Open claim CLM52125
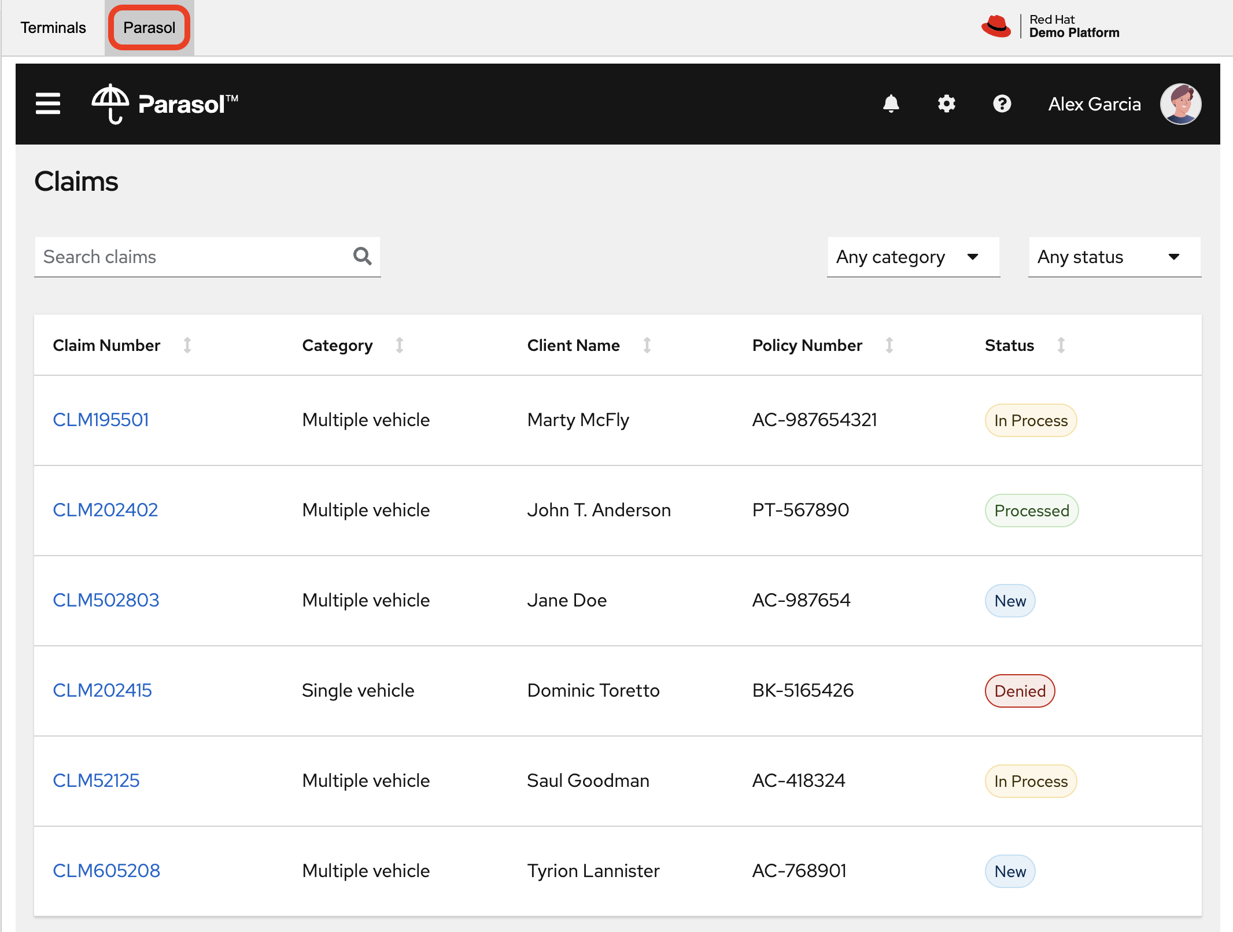The height and width of the screenshot is (932, 1233). [x=96, y=781]
